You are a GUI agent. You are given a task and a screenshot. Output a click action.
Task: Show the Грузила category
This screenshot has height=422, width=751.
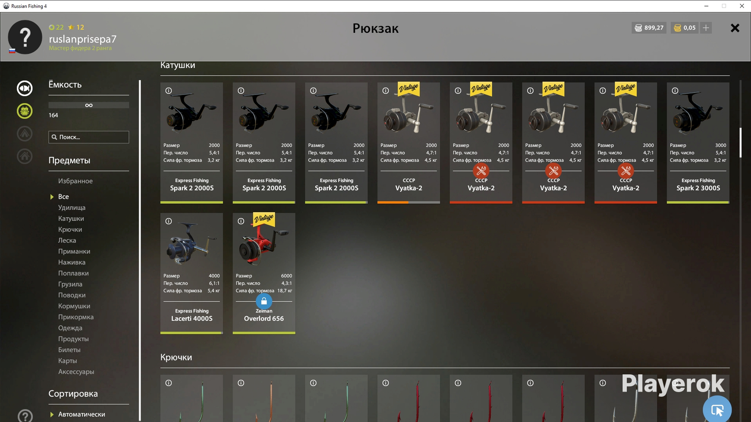[70, 284]
